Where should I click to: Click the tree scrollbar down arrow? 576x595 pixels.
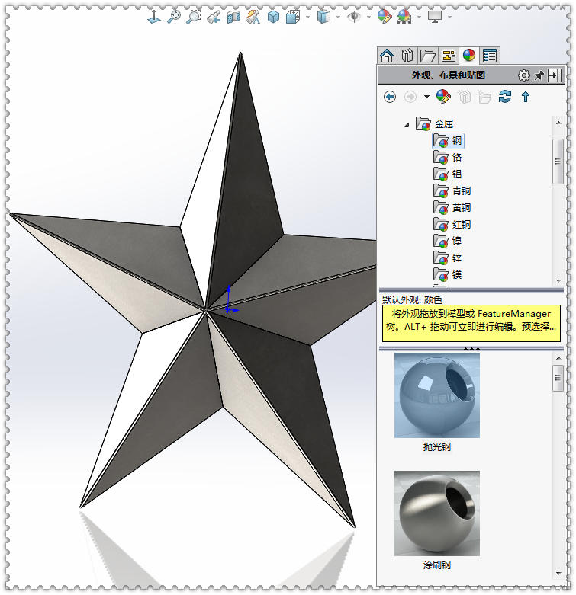pos(558,281)
